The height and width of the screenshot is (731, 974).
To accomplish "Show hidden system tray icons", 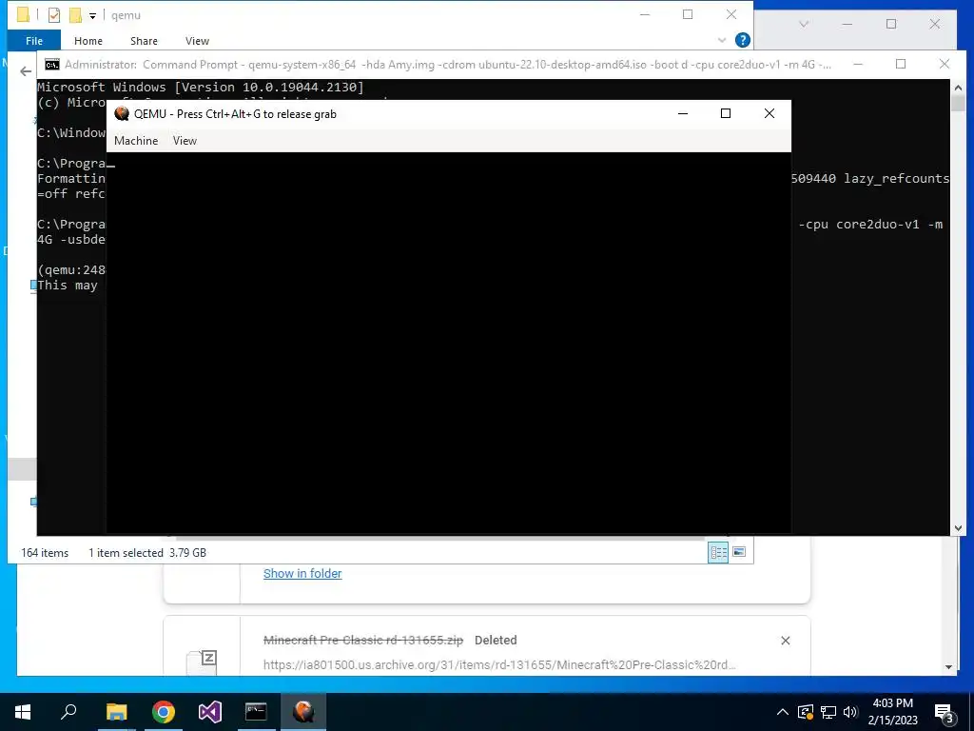I will click(x=783, y=712).
